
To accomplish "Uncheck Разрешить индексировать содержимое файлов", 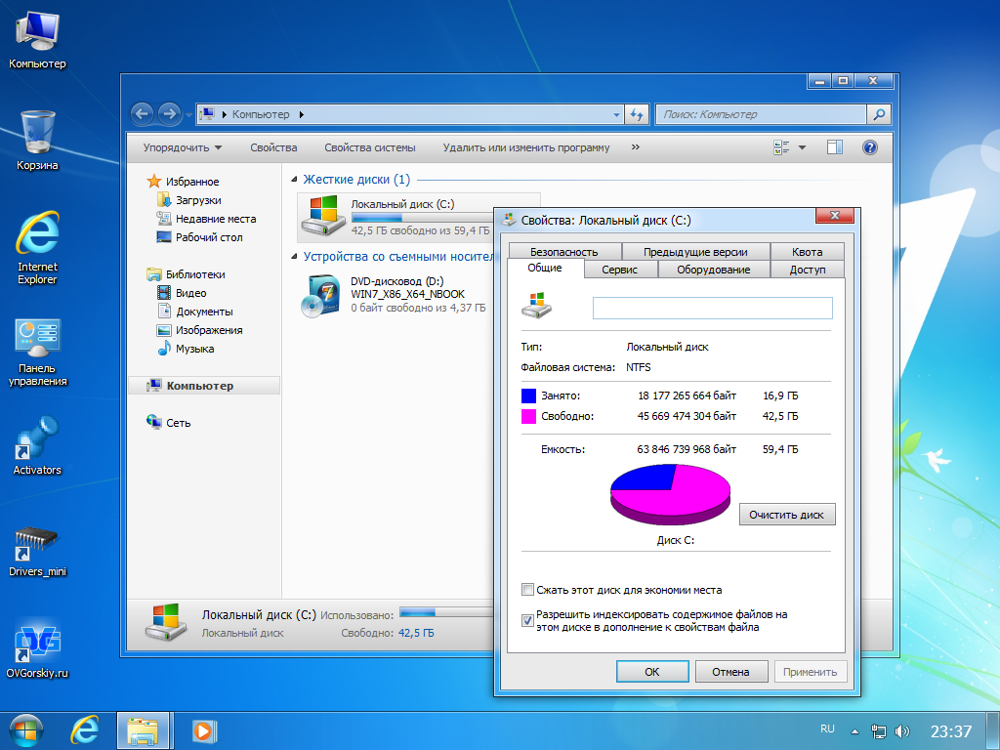I will pyautogui.click(x=527, y=620).
